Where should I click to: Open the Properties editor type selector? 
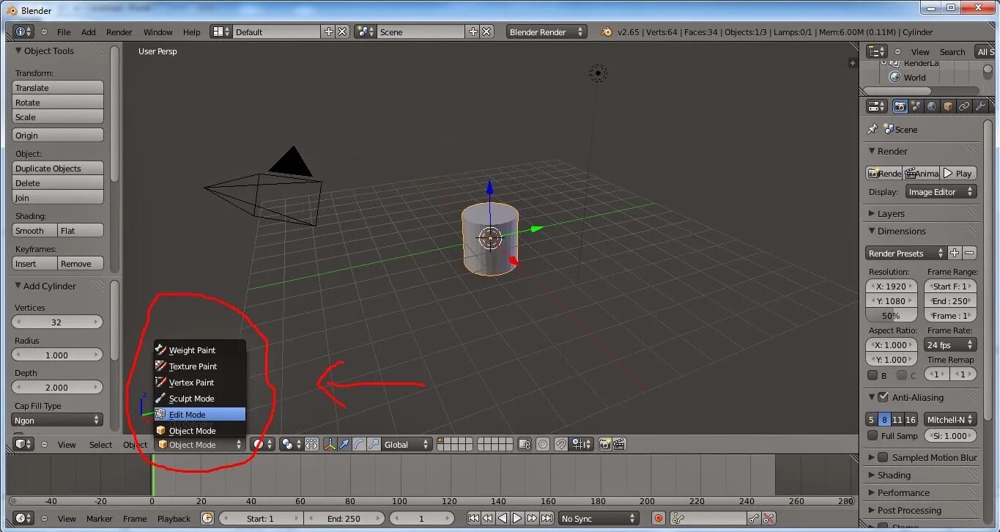point(877,106)
